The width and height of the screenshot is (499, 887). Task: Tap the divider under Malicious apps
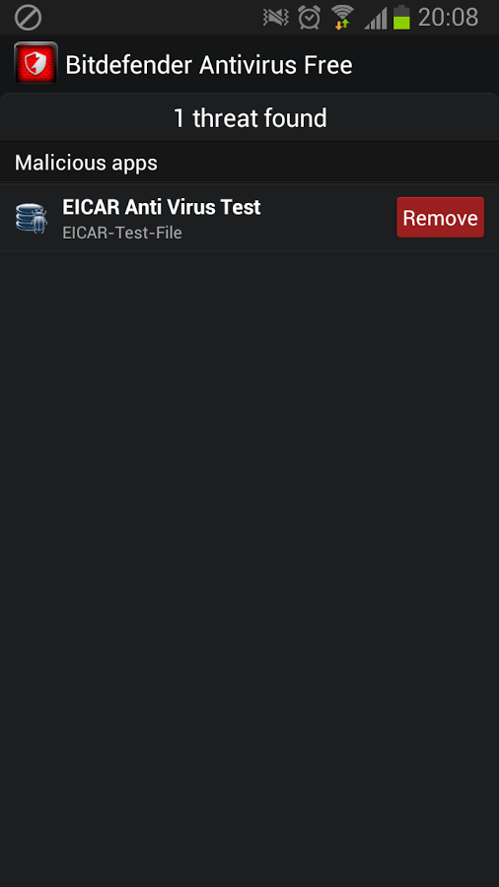coord(249,182)
